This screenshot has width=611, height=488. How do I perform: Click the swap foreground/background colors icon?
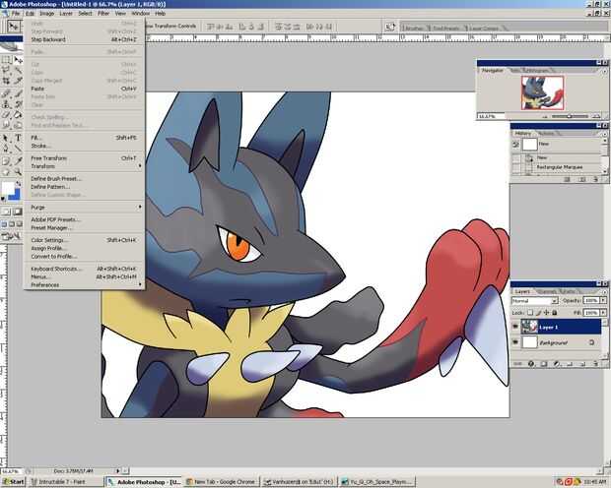pos(18,184)
